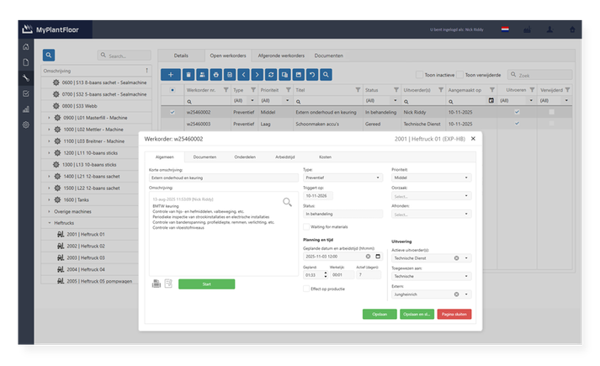
Task: Copy work order with duplicate icon
Action: point(284,75)
